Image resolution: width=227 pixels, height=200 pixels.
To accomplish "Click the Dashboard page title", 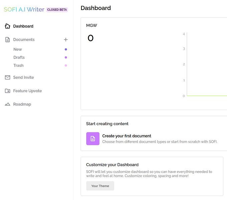I will click(96, 8).
